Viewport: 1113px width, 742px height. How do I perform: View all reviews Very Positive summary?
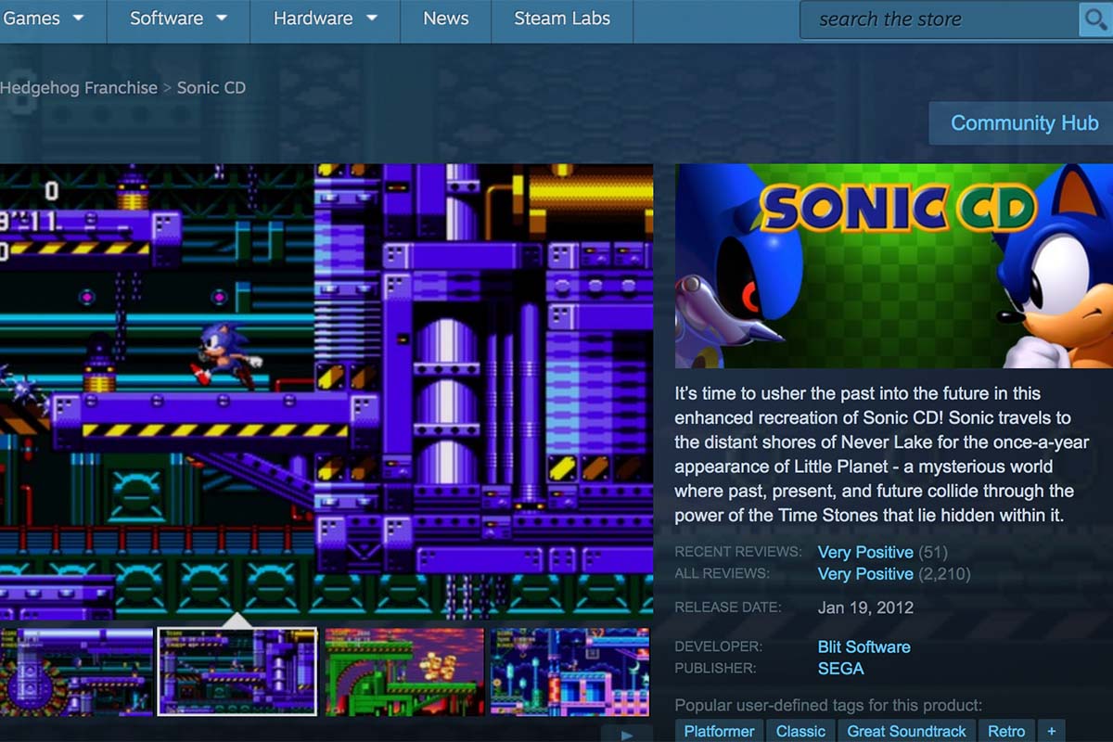click(x=864, y=574)
